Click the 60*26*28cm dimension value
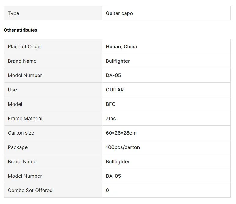 (121, 133)
